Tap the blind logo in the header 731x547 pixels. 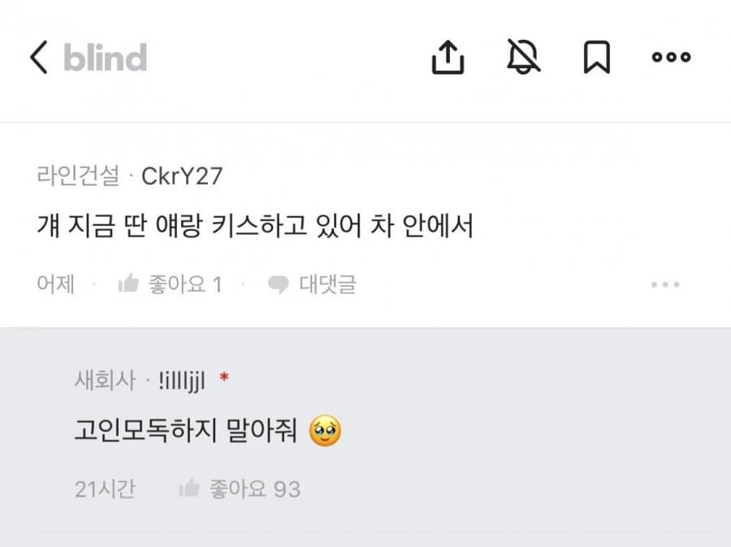click(x=105, y=59)
